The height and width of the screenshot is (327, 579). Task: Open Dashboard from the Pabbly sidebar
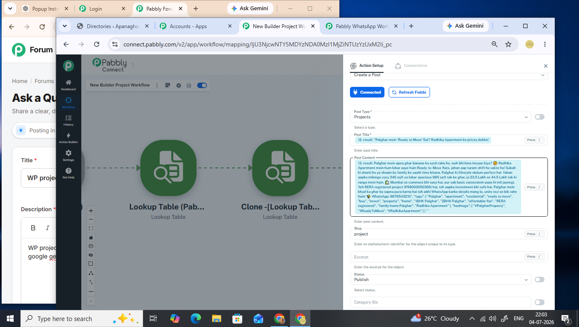point(69,85)
